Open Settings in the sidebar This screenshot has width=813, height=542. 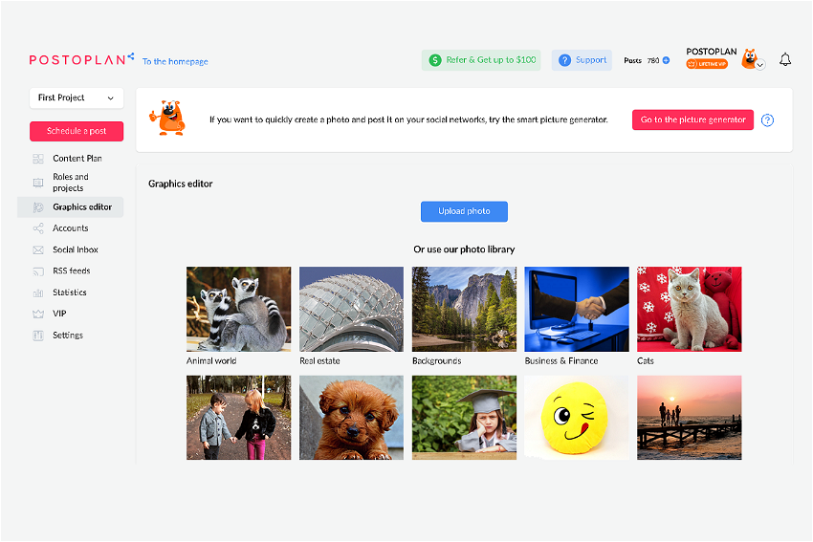tap(67, 336)
